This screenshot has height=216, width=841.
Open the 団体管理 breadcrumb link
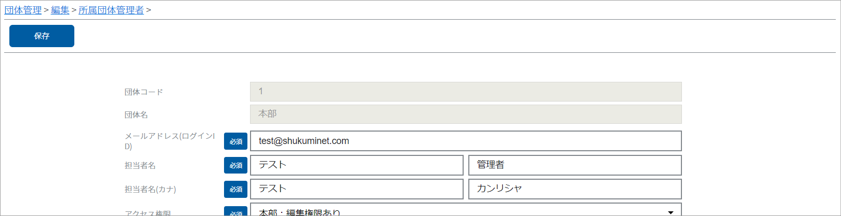tap(23, 10)
